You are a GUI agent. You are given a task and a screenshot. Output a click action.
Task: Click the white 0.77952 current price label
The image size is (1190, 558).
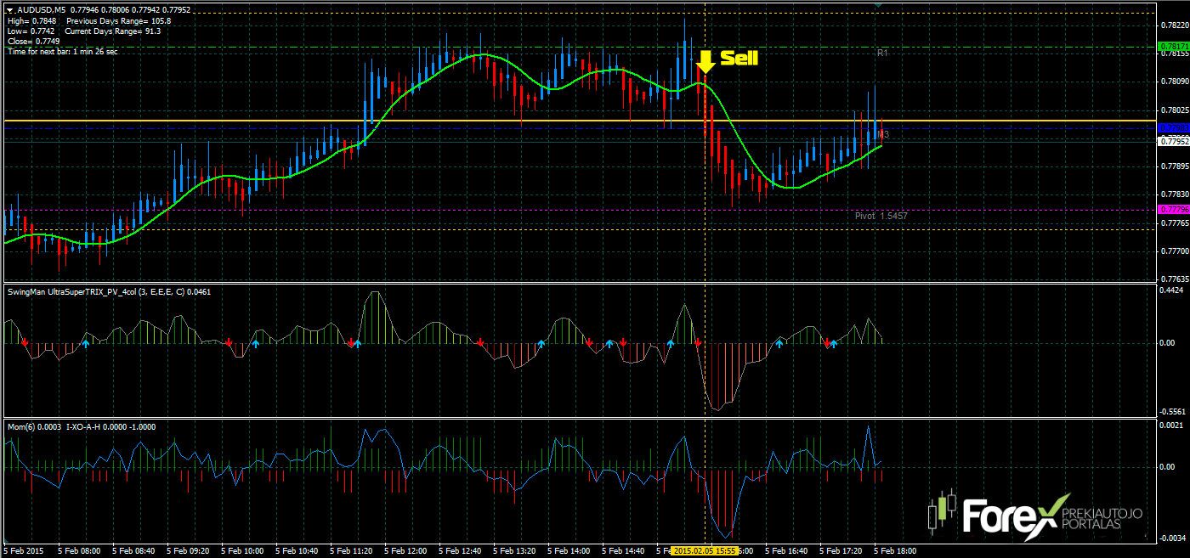[x=1173, y=141]
